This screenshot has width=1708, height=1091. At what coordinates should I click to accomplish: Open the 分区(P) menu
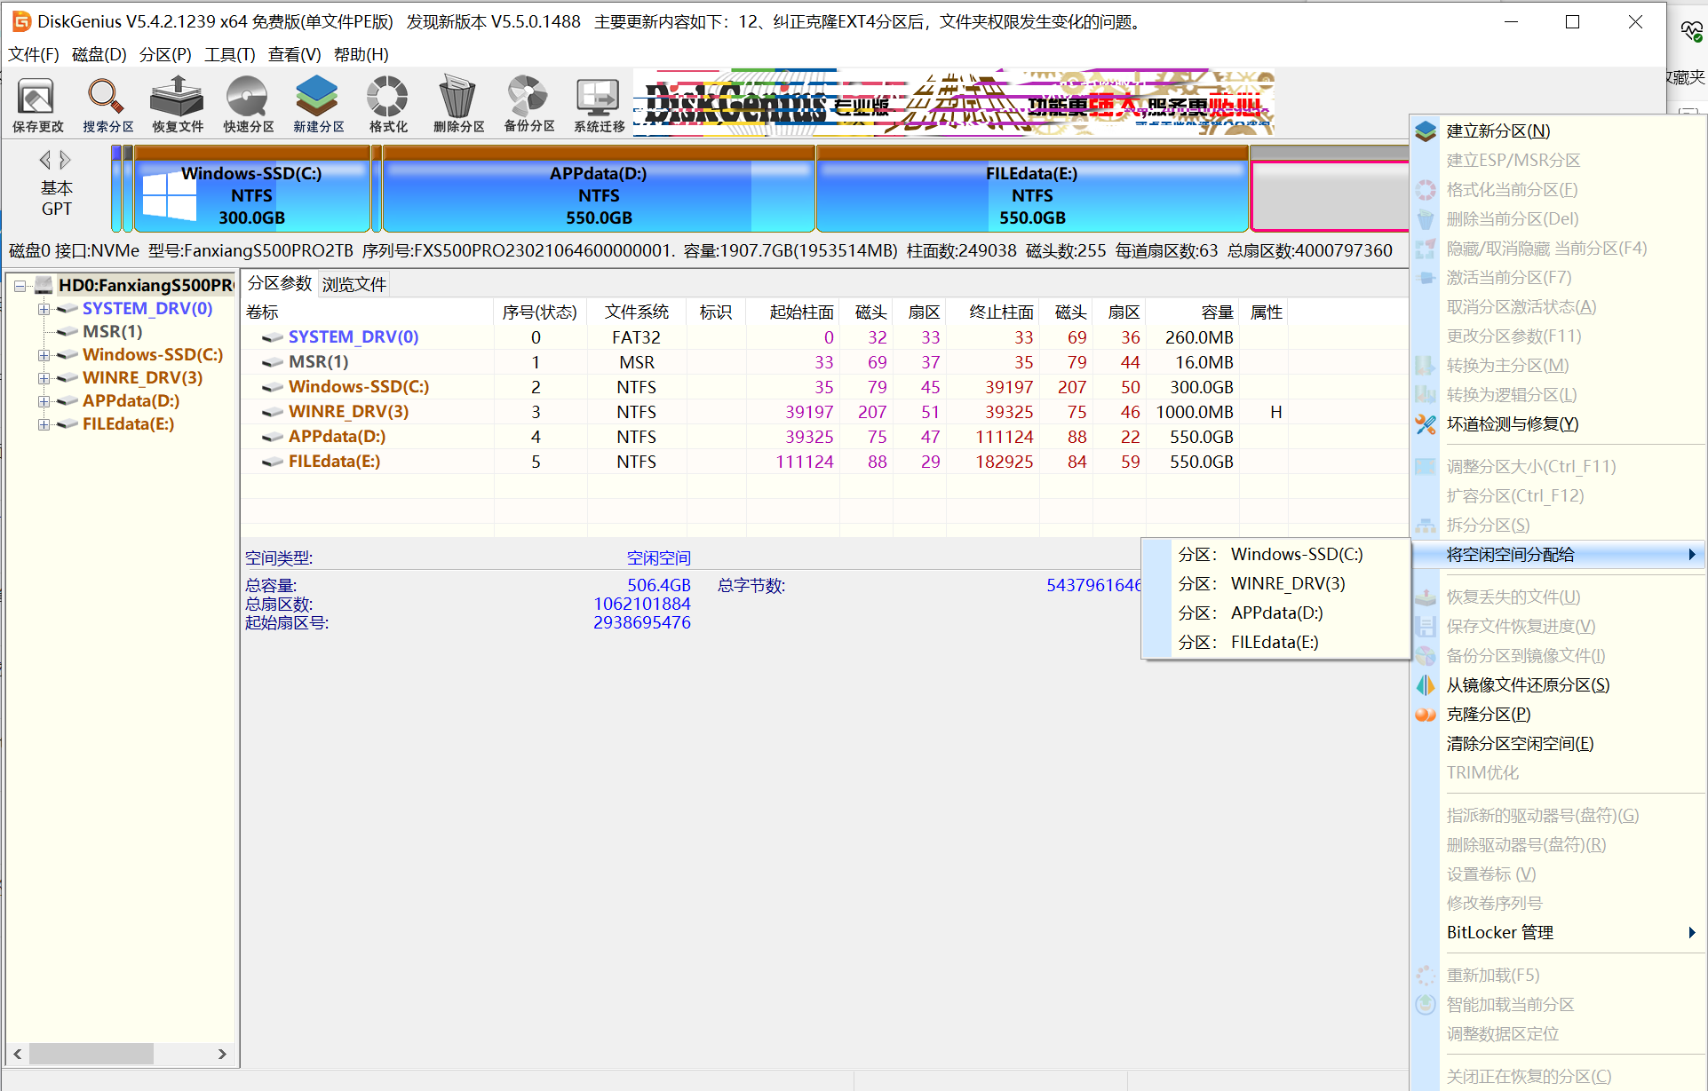pos(165,55)
